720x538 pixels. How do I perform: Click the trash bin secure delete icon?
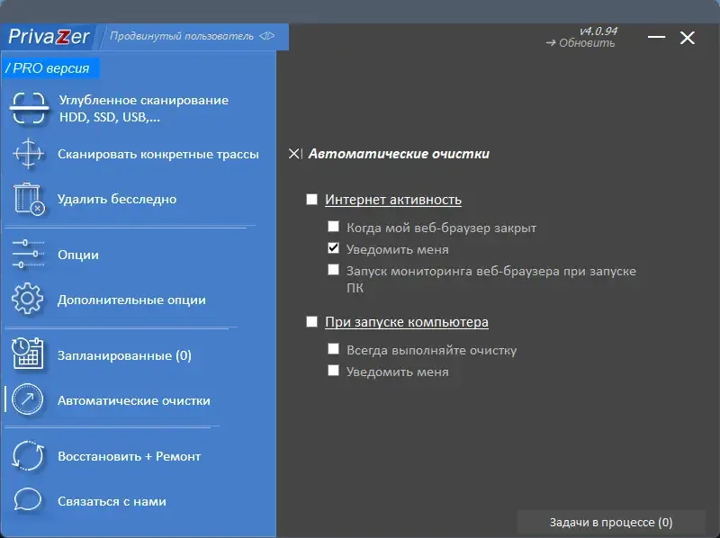point(29,199)
